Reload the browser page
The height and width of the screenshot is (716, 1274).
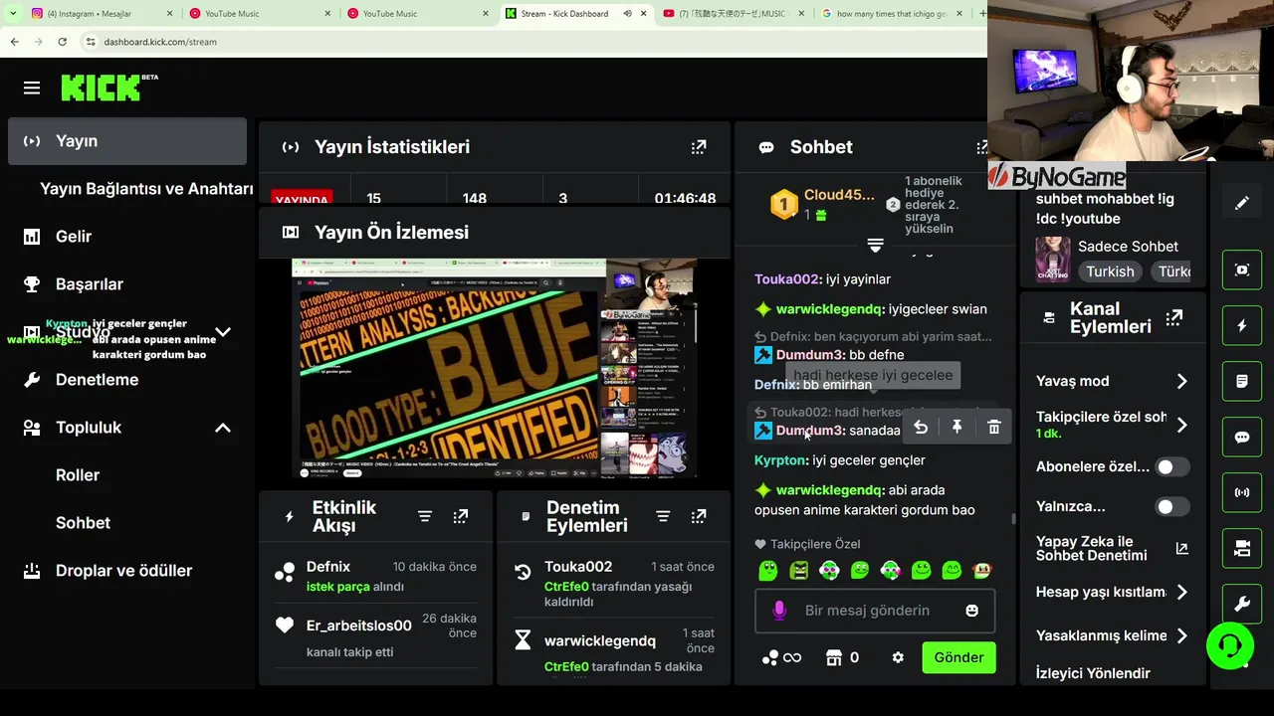[x=62, y=42]
